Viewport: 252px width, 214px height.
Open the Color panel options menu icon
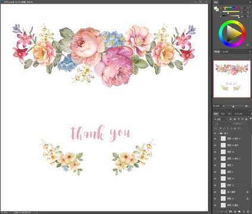(x=250, y=2)
